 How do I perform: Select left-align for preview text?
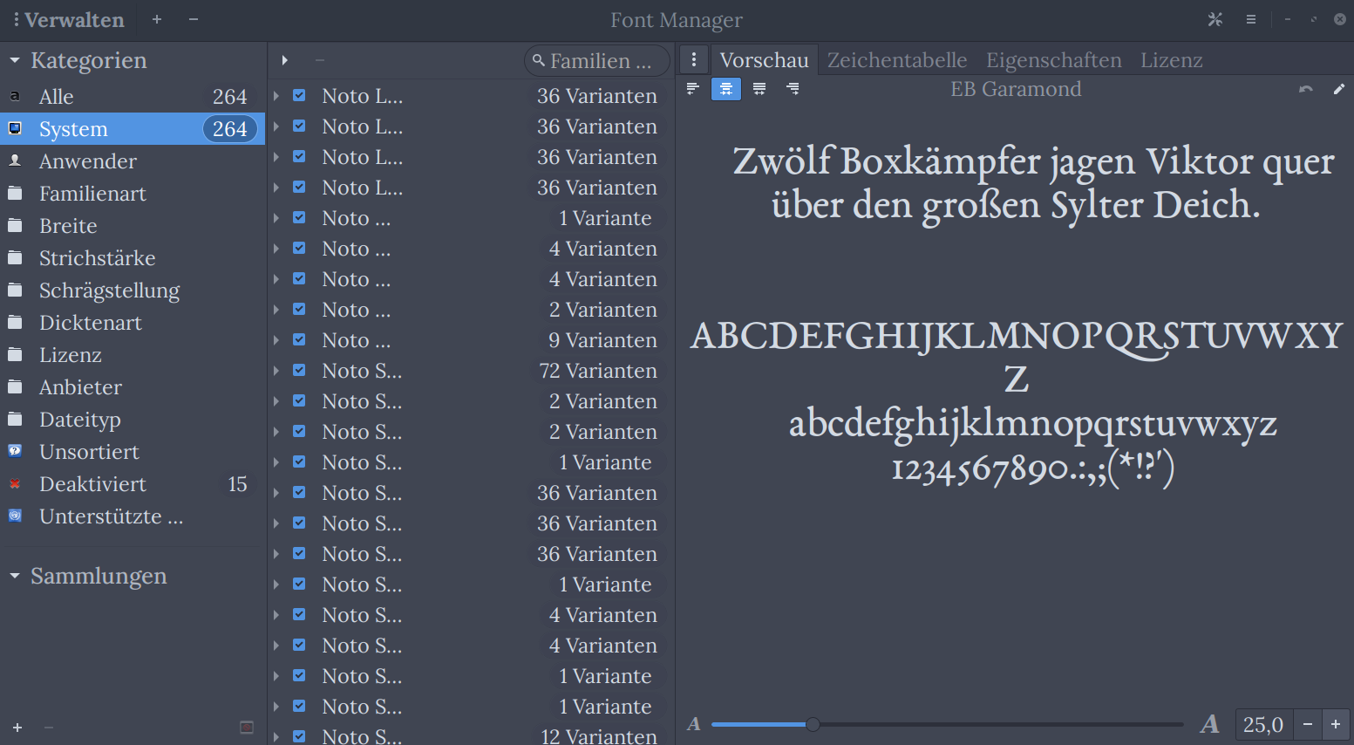coord(692,88)
